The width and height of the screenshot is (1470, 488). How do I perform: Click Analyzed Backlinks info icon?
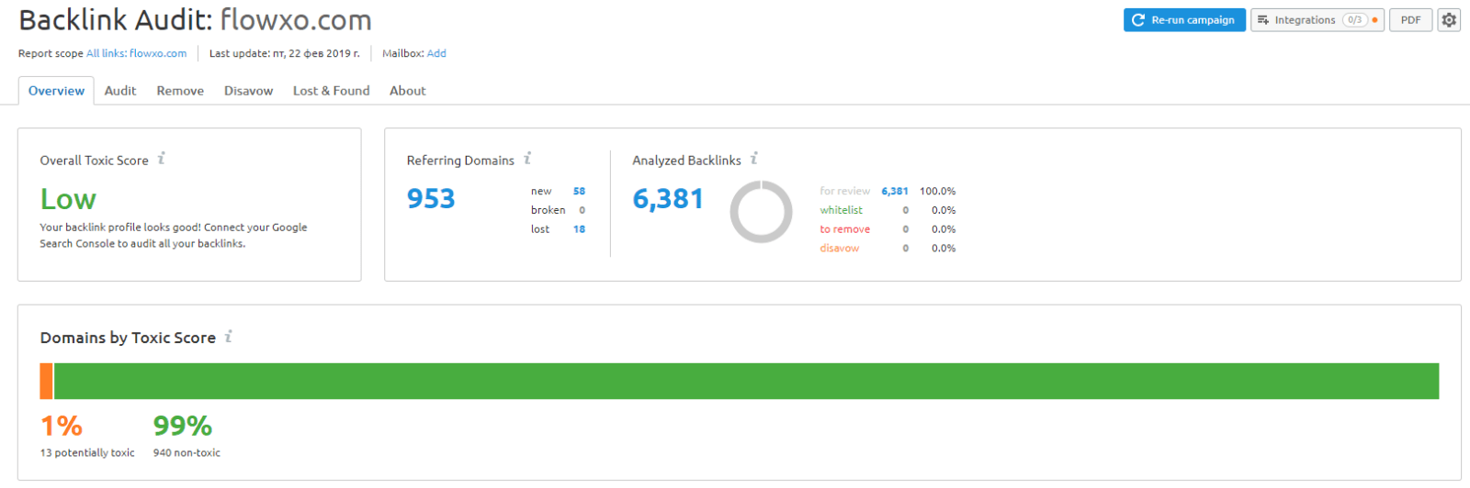coord(753,159)
